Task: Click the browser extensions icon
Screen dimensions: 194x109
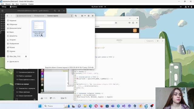Action: pos(133,23)
